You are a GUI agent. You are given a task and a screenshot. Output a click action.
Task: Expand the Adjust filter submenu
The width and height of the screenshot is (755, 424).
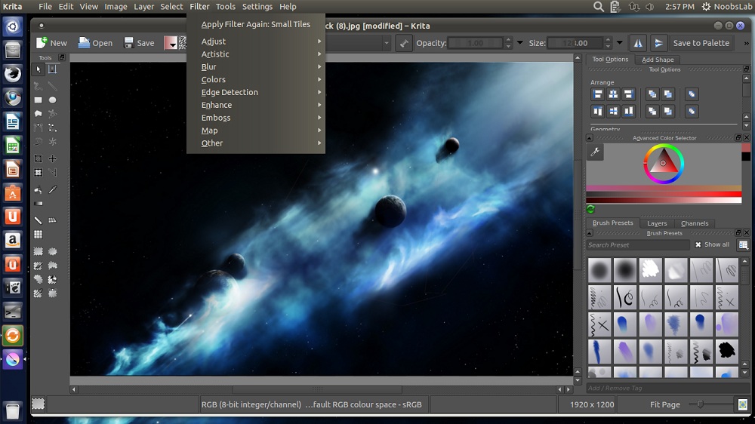coord(256,41)
